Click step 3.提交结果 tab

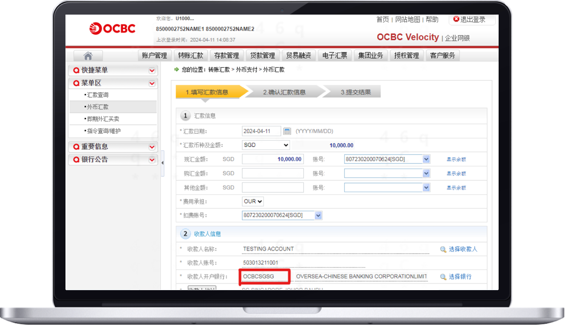click(x=354, y=92)
